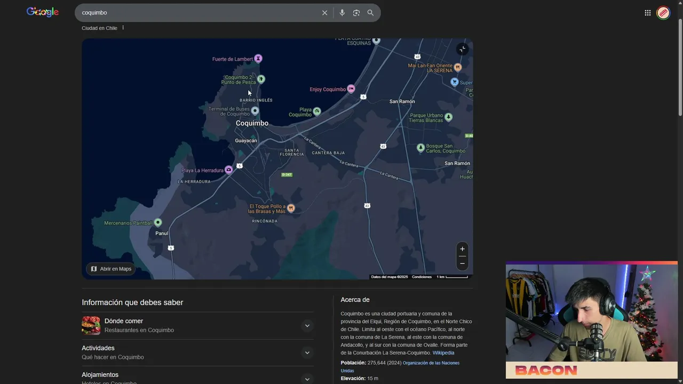The image size is (683, 384).
Task: Open the Wikipedia link
Action: [443, 353]
